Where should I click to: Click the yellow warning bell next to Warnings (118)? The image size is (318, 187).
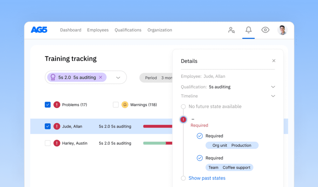(x=125, y=104)
